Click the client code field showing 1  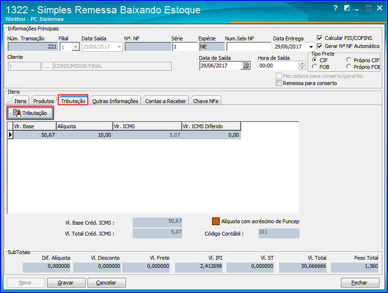point(24,66)
